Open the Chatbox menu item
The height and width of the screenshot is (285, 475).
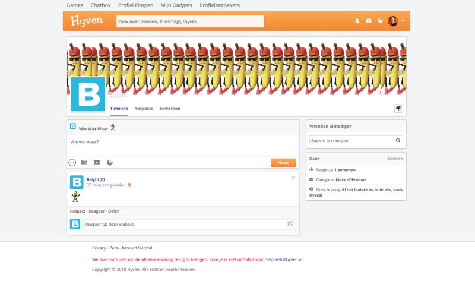coord(100,5)
